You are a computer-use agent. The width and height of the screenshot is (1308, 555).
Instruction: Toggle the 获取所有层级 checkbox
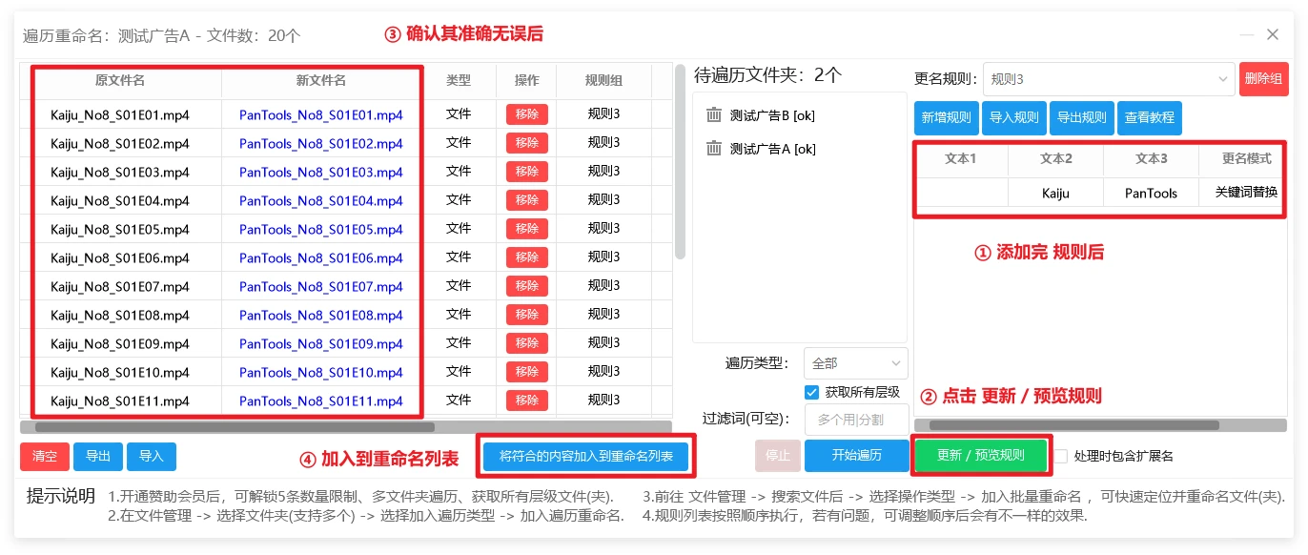[812, 392]
